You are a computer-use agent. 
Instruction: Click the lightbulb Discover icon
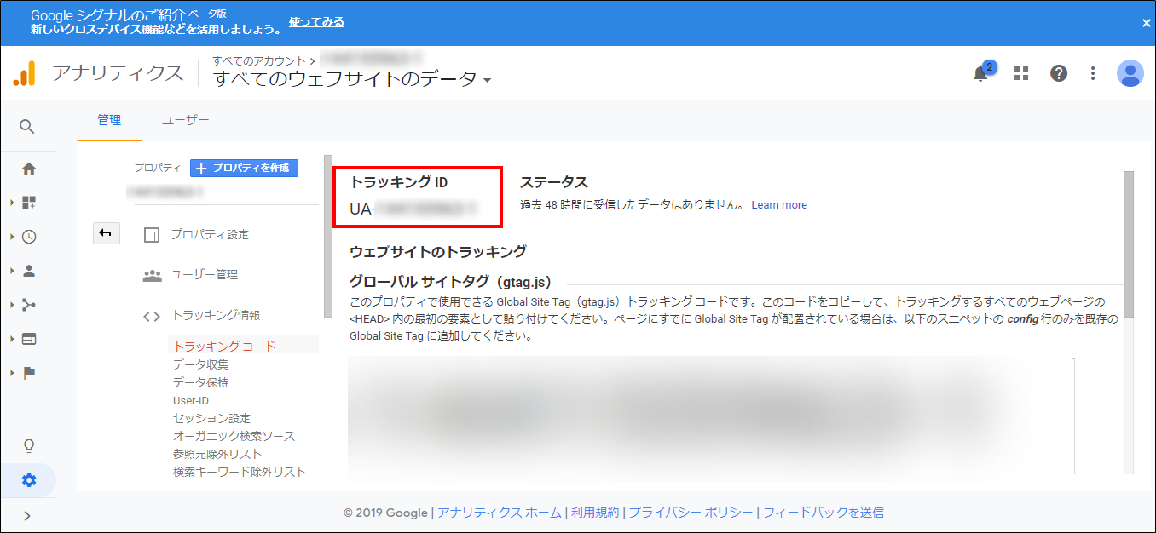click(x=29, y=445)
